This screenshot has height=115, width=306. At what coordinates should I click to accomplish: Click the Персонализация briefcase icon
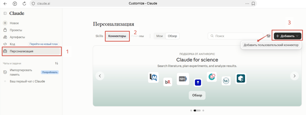[x=5, y=51]
